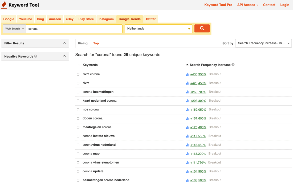The height and width of the screenshot is (185, 293).
Task: Tick the checkbox for rivm corona
Action: (x=78, y=74)
